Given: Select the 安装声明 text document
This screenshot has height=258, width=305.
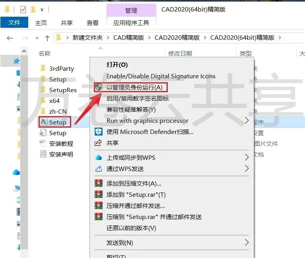Looking at the screenshot, I should pos(61,154).
